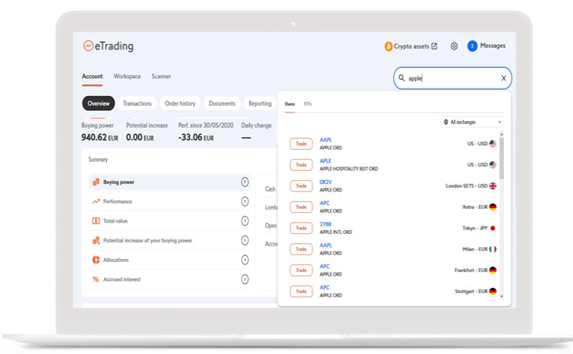Screen dimensions: 573x354
Task: Click the Performance trend line icon
Action: 96,201
